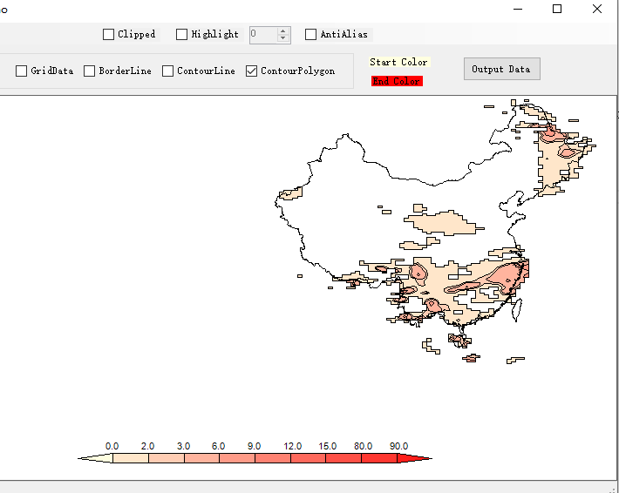Show BorderLine by ticking its checkbox

(90, 71)
